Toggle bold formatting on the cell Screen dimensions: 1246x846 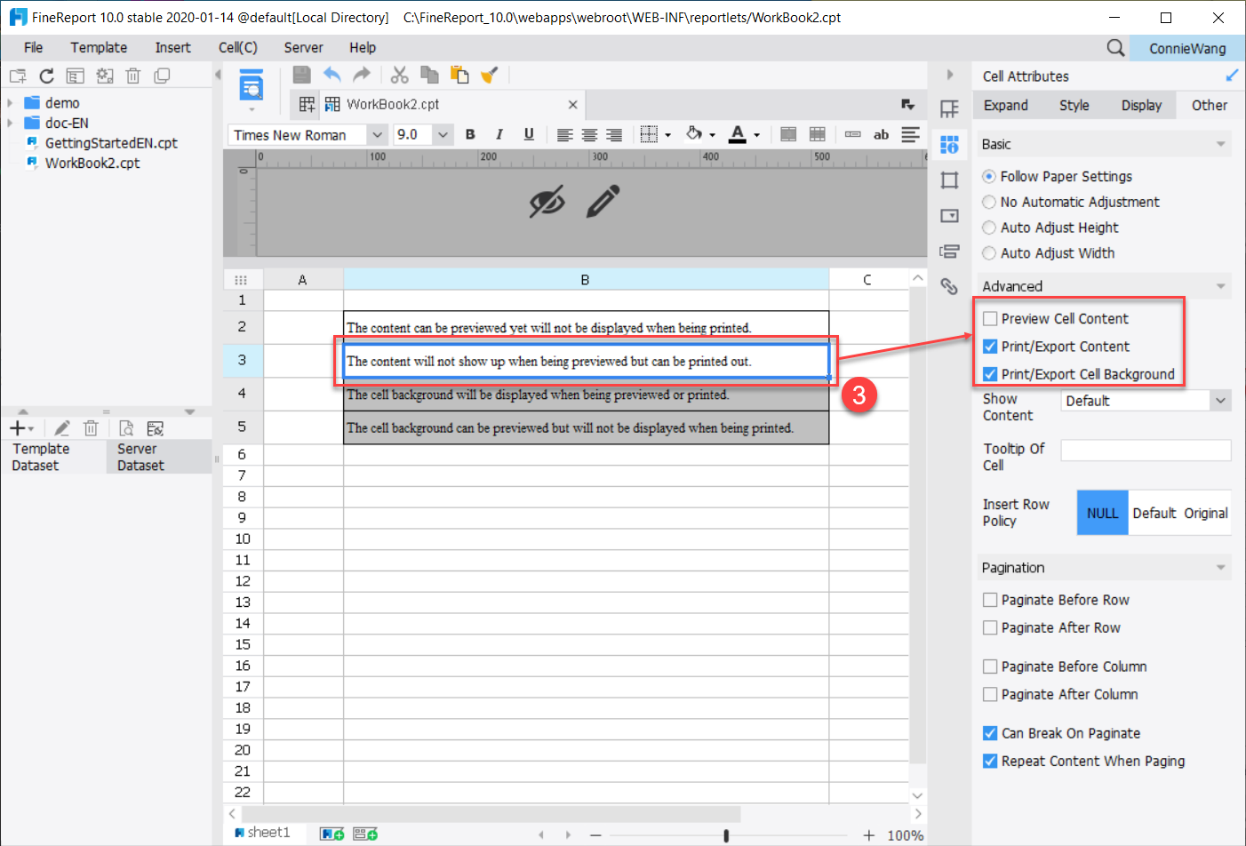pos(469,134)
